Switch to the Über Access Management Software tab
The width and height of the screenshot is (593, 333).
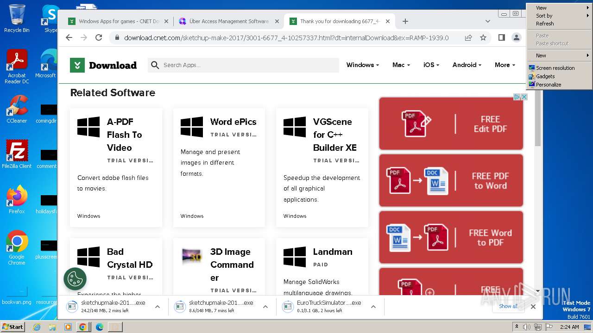click(x=229, y=21)
